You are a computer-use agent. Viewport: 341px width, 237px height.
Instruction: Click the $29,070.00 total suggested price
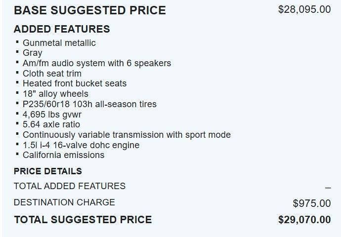[x=304, y=220]
